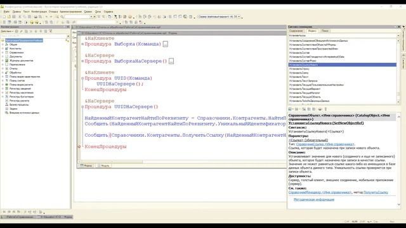Switch to the Модуль tab

[104, 165]
